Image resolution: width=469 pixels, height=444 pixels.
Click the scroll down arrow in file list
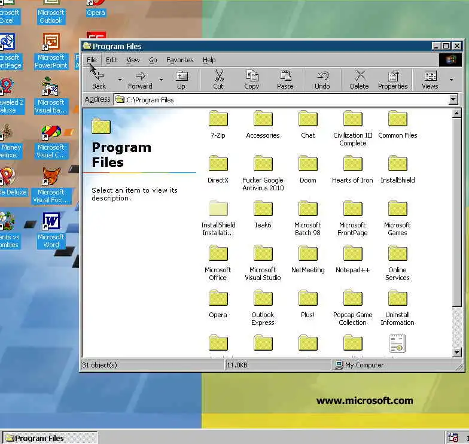pos(457,352)
